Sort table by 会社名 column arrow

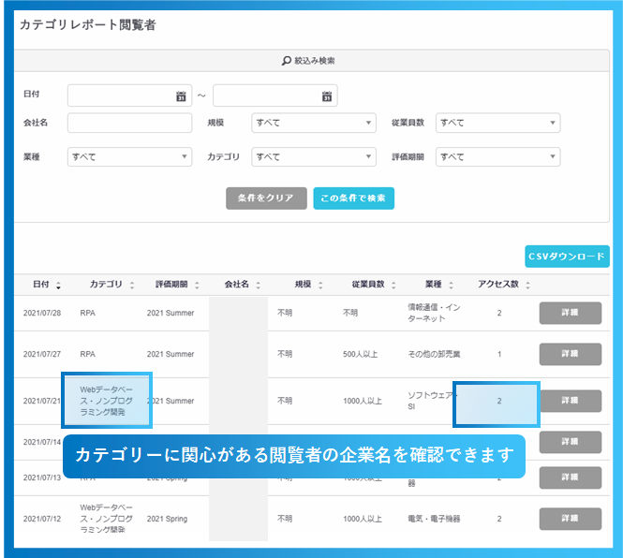(x=259, y=285)
